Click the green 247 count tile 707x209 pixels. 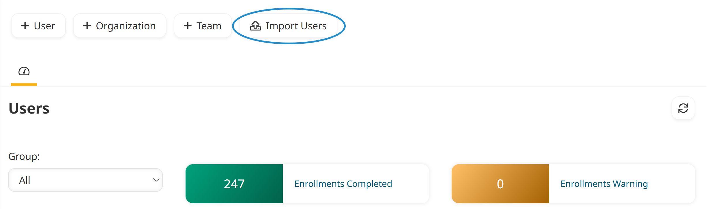pos(234,184)
